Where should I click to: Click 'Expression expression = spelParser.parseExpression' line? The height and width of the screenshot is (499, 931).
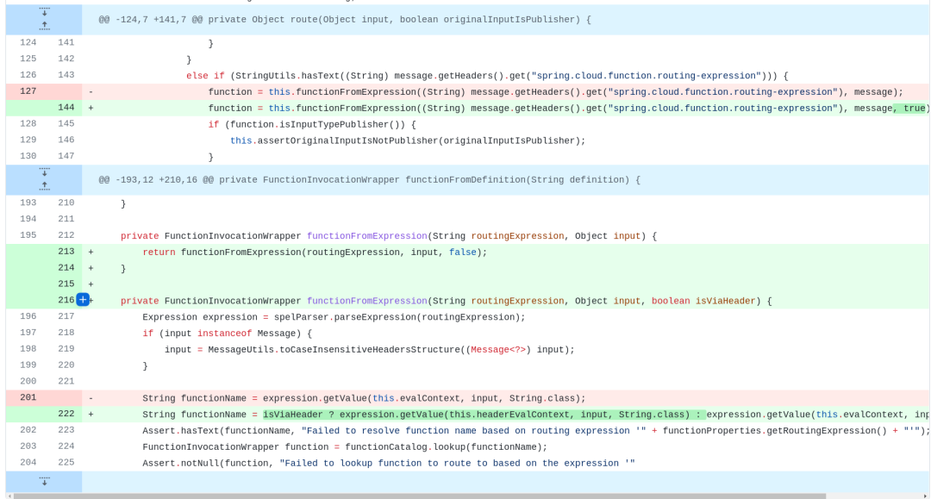[334, 317]
